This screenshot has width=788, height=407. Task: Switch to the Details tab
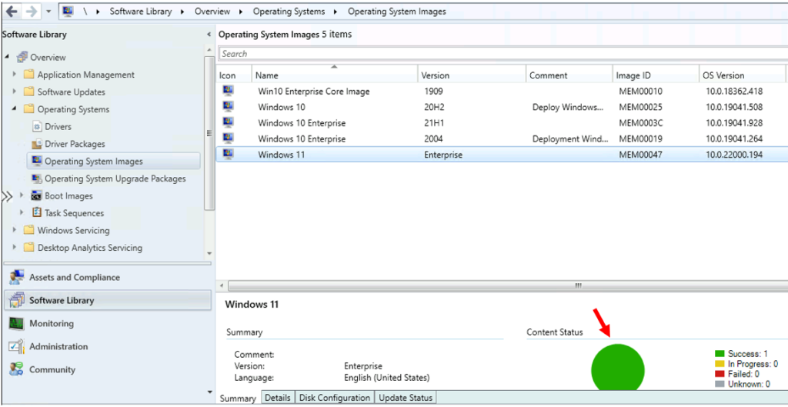(278, 398)
